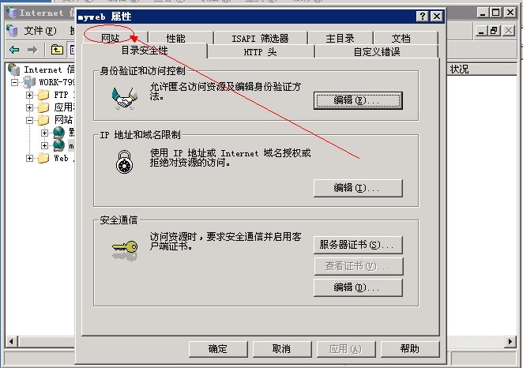Open the HTTP 头 tab
The height and width of the screenshot is (368, 523).
[260, 52]
